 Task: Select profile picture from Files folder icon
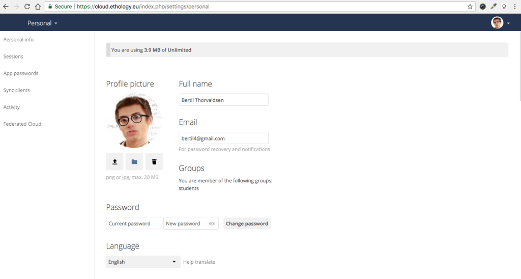click(134, 161)
